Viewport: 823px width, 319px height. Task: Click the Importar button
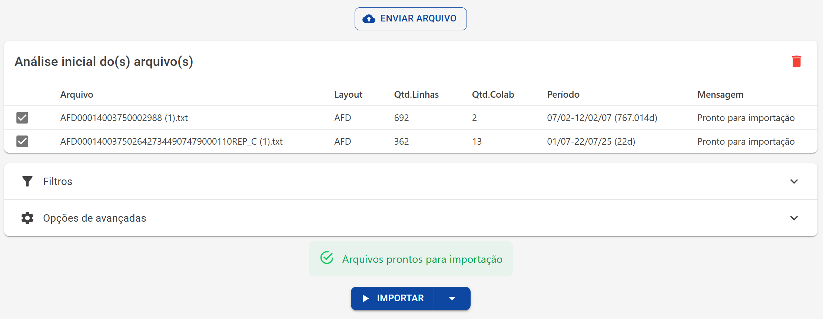(x=392, y=298)
